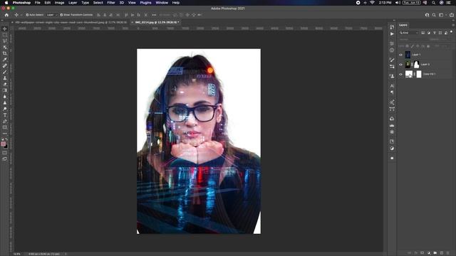Open the Brush Settings panel icon
The width and height of the screenshot is (456, 256).
(392, 60)
